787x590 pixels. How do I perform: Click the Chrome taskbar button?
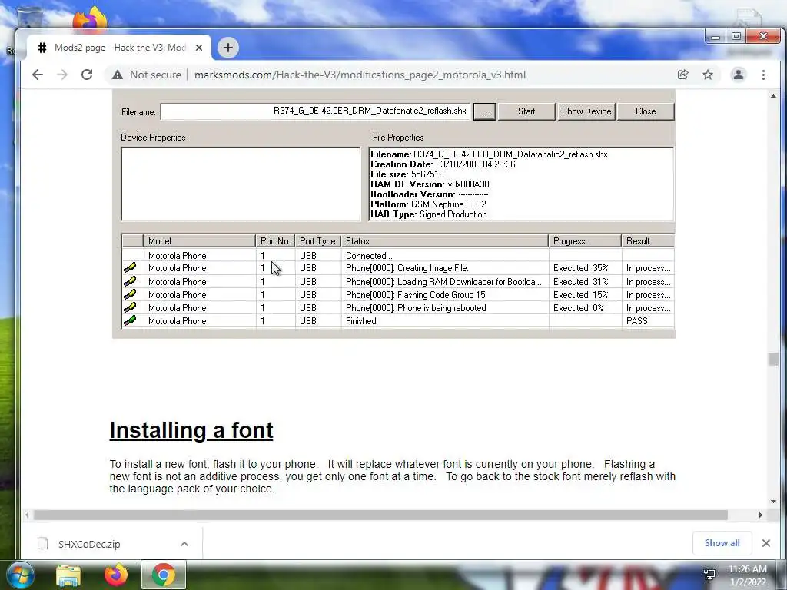[x=164, y=575]
